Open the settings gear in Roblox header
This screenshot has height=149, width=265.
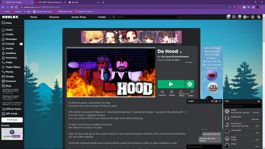click(253, 17)
